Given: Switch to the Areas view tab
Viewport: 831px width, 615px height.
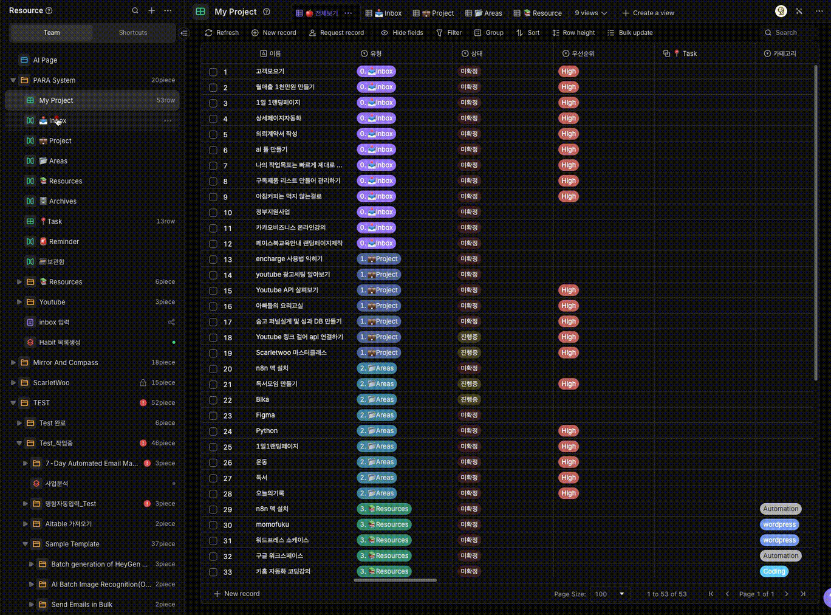Looking at the screenshot, I should pyautogui.click(x=484, y=13).
